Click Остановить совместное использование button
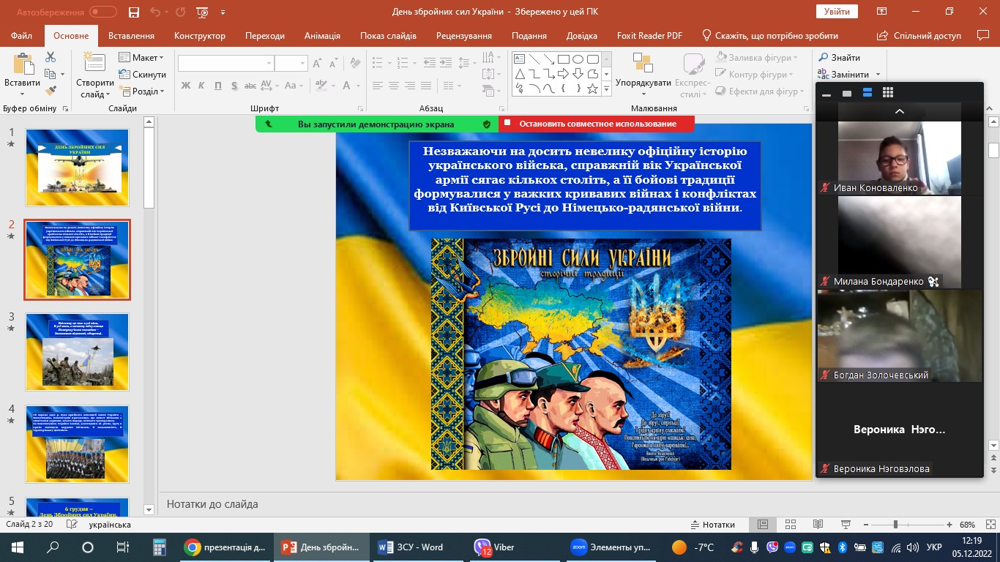 tap(597, 124)
